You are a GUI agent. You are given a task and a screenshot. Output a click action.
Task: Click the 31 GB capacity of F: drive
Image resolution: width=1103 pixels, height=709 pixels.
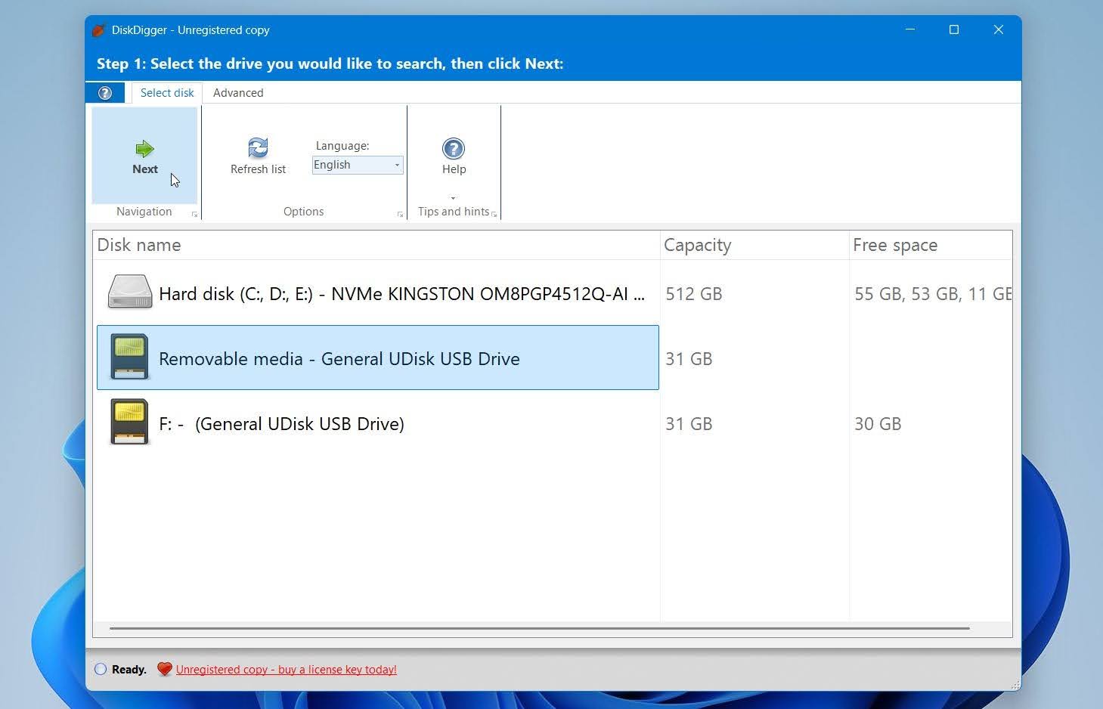click(x=689, y=424)
